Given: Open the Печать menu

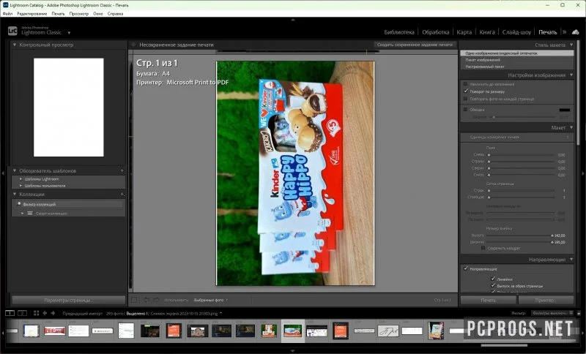Looking at the screenshot, I should click(58, 13).
